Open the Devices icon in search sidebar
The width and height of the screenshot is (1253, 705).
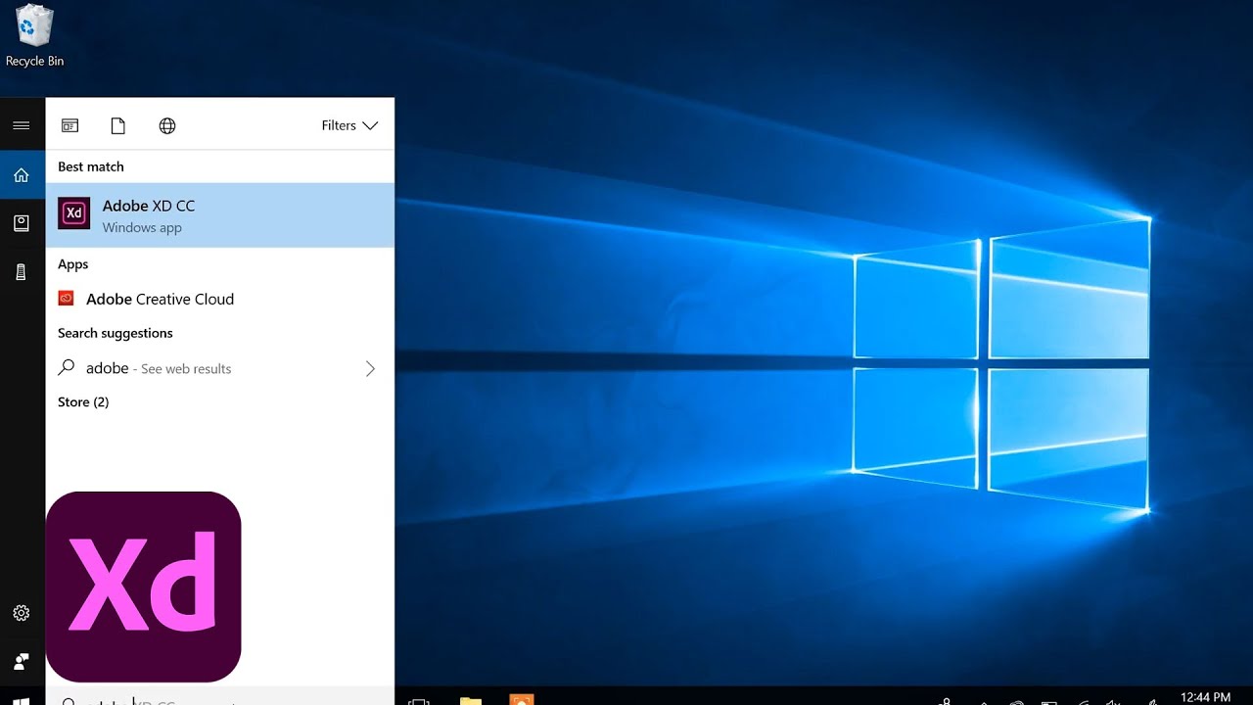click(21, 272)
